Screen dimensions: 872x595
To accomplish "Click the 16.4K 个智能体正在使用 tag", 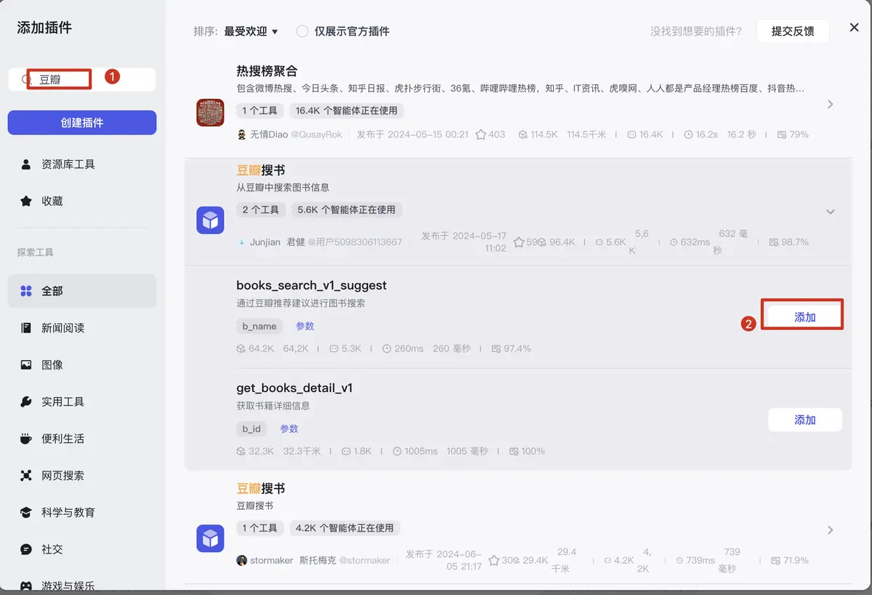I will tap(347, 111).
